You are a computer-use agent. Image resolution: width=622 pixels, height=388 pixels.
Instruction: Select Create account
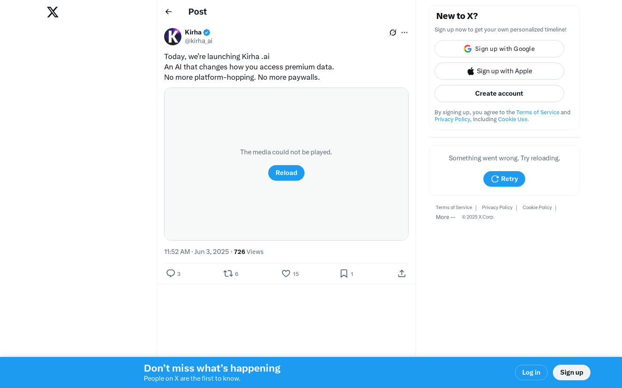499,94
